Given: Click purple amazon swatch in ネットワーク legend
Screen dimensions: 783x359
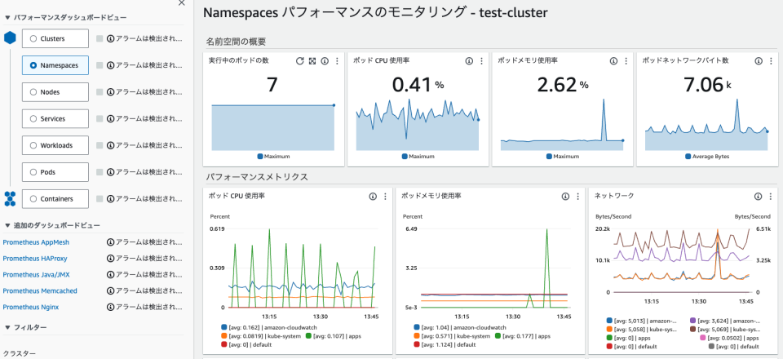Looking at the screenshot, I should [x=692, y=321].
